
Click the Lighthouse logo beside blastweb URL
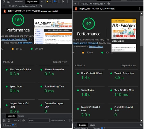pos(5,11)
